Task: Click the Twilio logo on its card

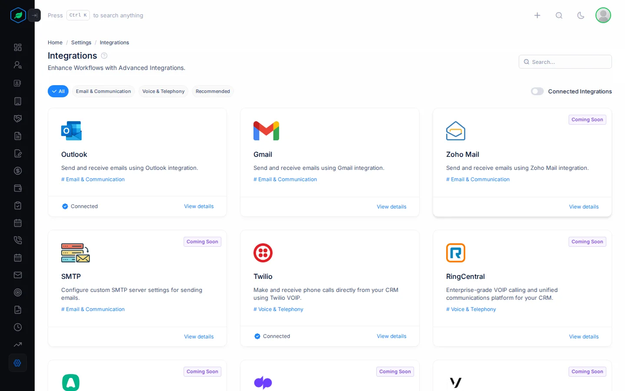Action: pos(263,253)
